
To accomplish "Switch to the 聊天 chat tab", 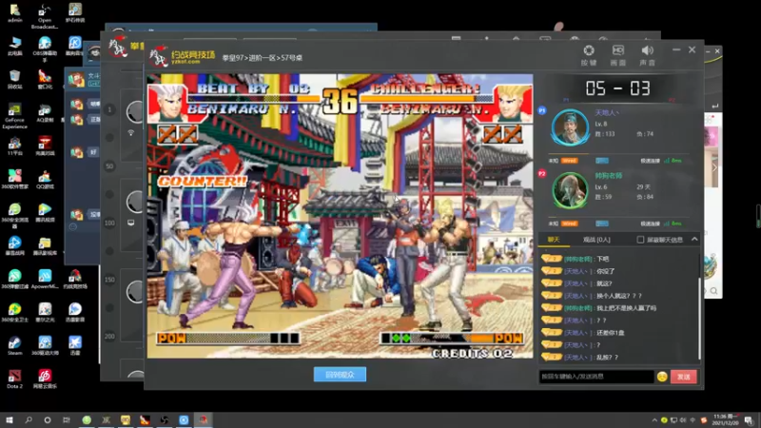I will coord(554,240).
